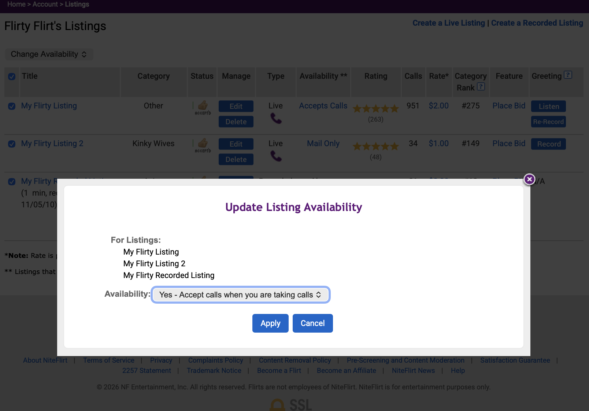Open Become an Affiliate footer link
The width and height of the screenshot is (589, 411).
click(347, 371)
